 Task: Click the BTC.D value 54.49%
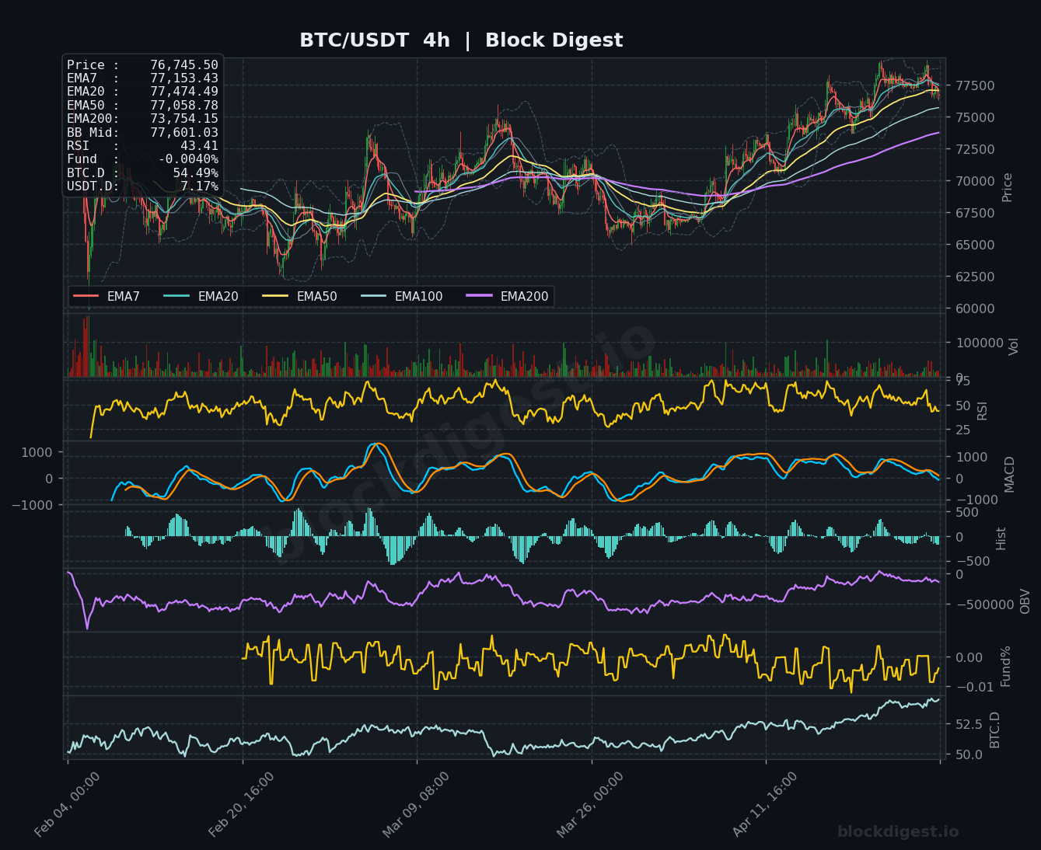click(195, 172)
